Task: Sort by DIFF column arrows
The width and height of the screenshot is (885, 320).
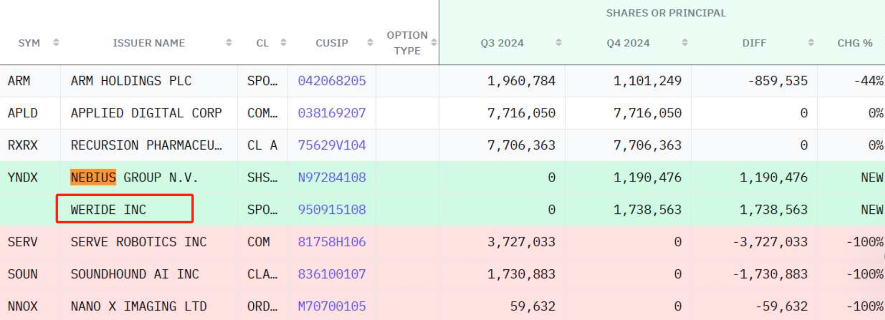Action: coord(811,43)
